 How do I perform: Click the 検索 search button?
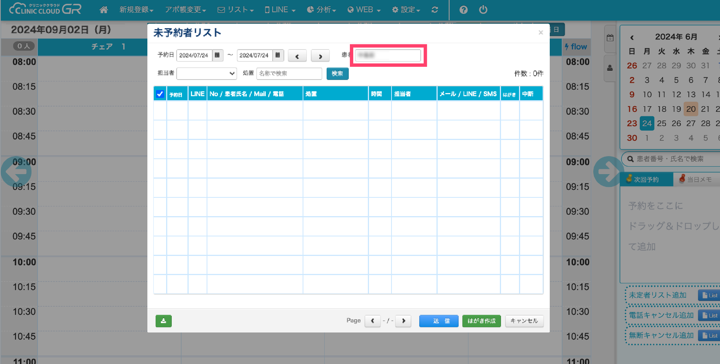point(337,74)
